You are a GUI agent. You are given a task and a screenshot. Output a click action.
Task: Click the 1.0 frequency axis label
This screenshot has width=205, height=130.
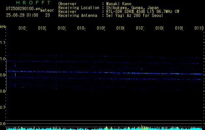pos(3,59)
